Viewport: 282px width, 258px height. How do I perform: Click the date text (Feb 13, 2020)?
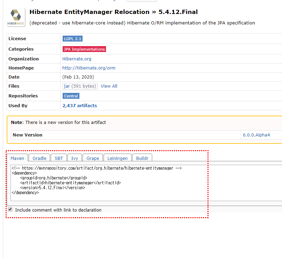[78, 77]
